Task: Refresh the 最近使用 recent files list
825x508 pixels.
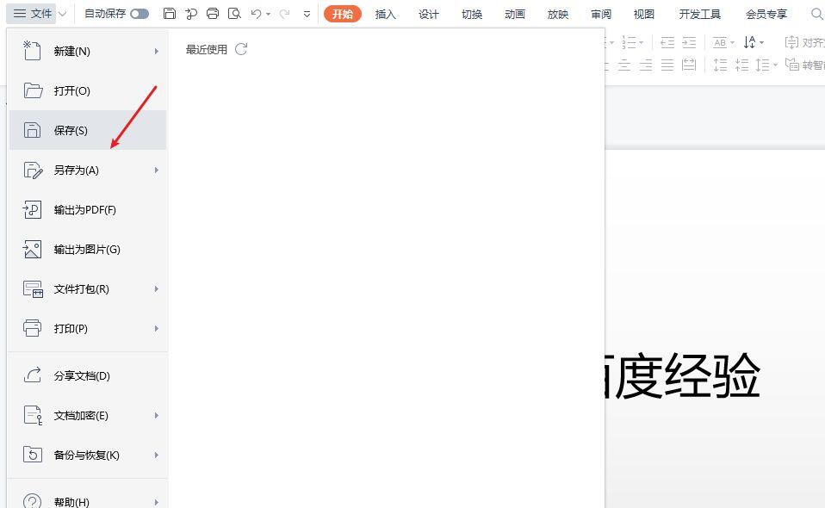Action: click(241, 49)
